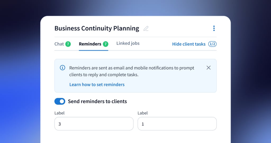The width and height of the screenshot is (271, 143).
Task: Switch to the Chat tab
Action: (59, 44)
